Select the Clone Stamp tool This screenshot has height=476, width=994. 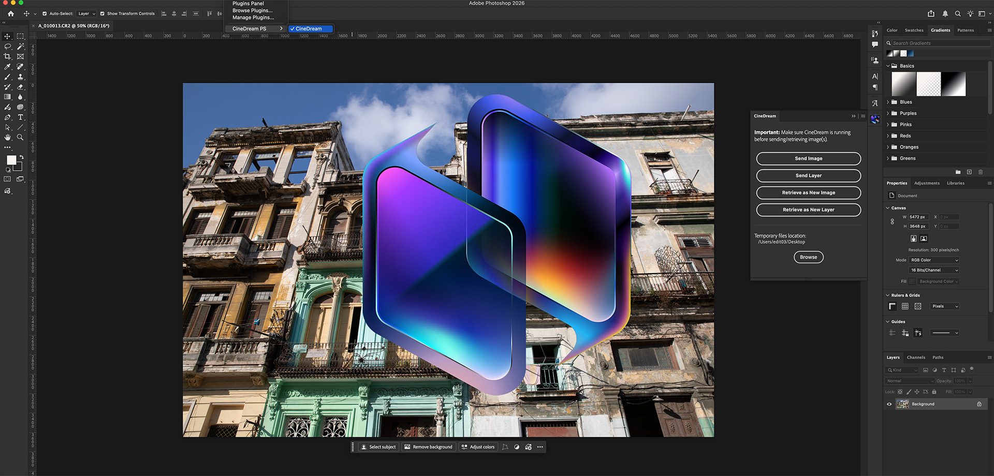(x=20, y=77)
